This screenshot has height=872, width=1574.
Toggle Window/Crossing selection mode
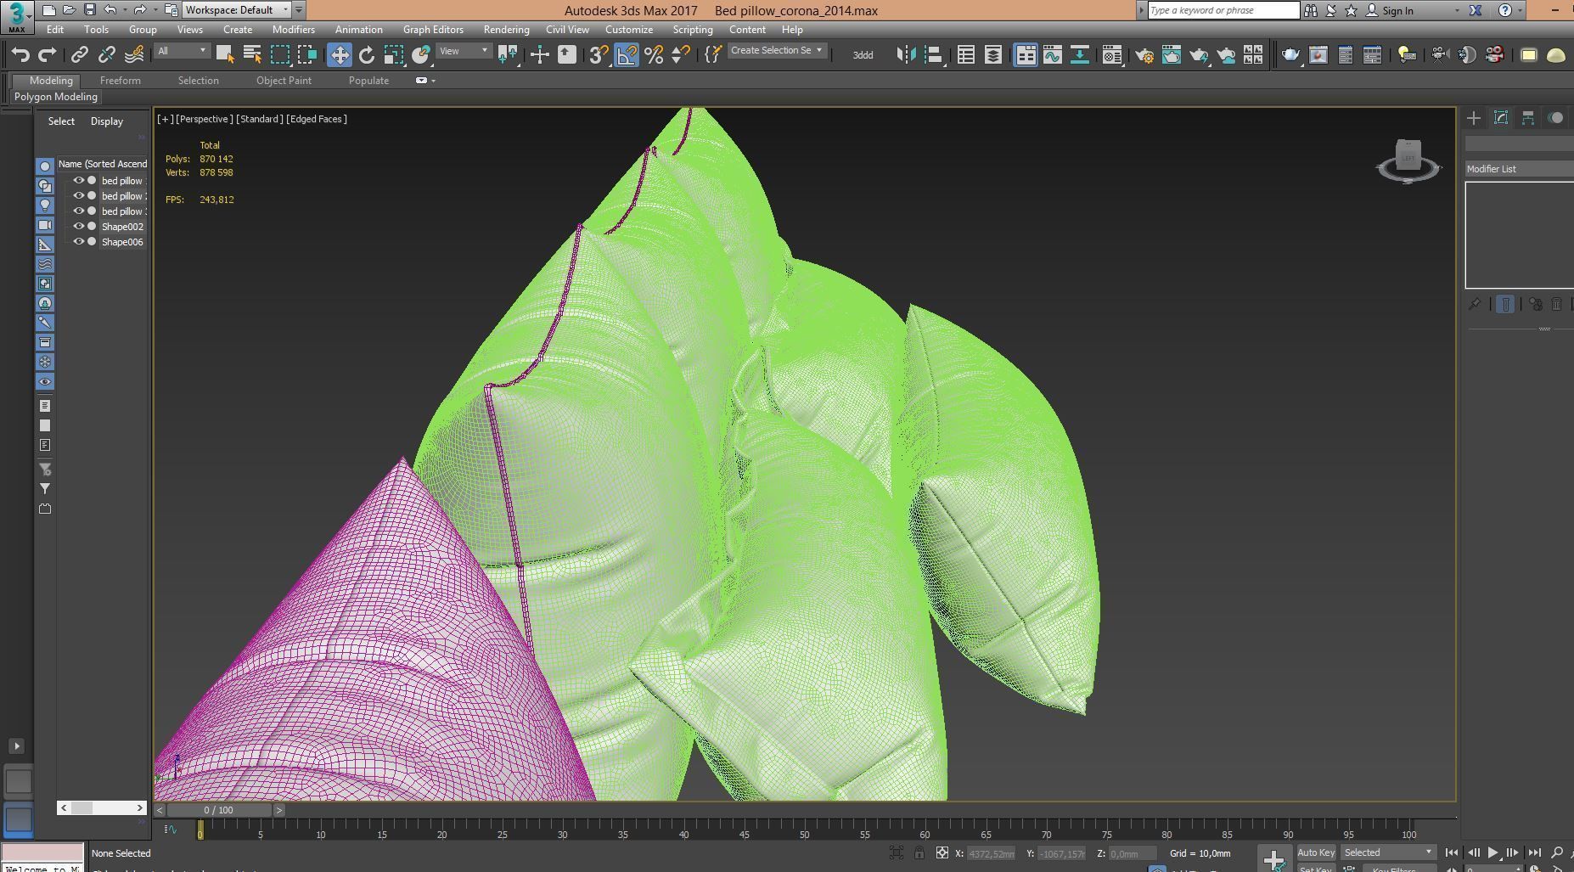tap(306, 55)
